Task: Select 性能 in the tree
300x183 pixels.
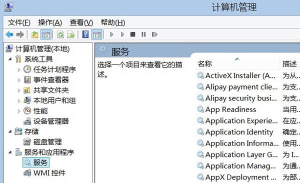Action: 40,111
